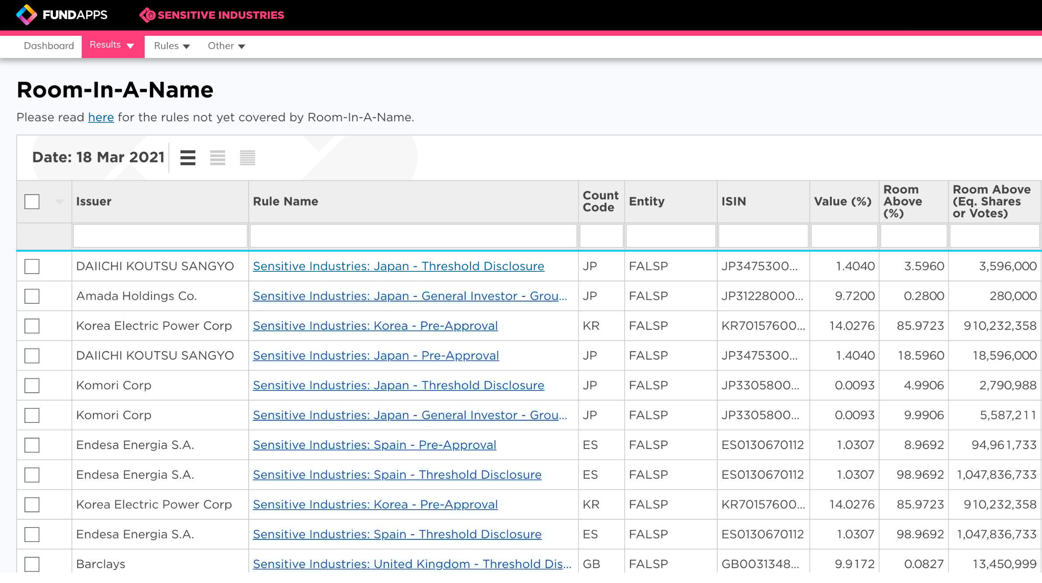Sort by the ISIN column header
The width and height of the screenshot is (1042, 583).
(x=763, y=202)
